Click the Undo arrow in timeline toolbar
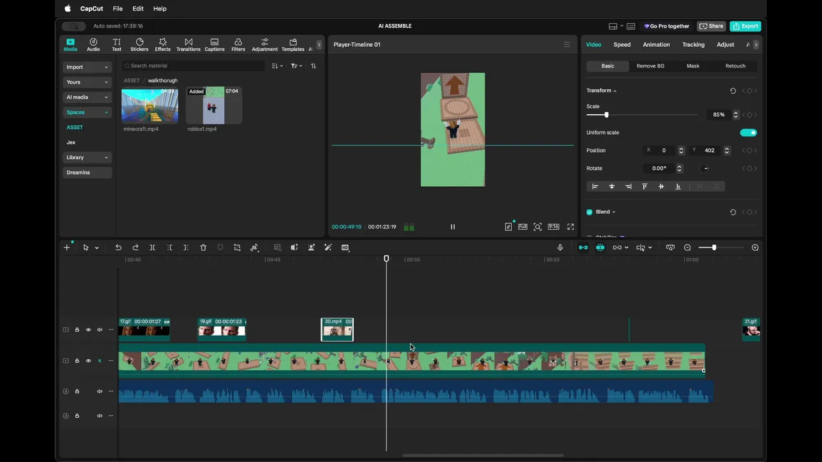This screenshot has height=462, width=822. tap(118, 248)
